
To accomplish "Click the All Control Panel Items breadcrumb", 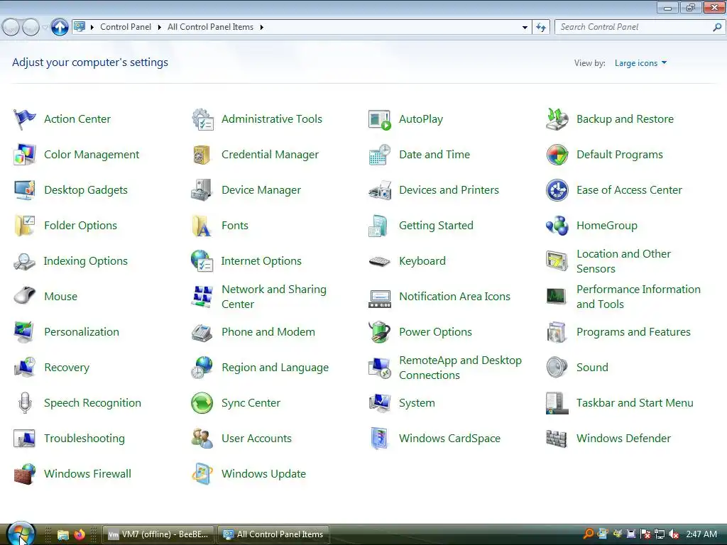I will [210, 27].
